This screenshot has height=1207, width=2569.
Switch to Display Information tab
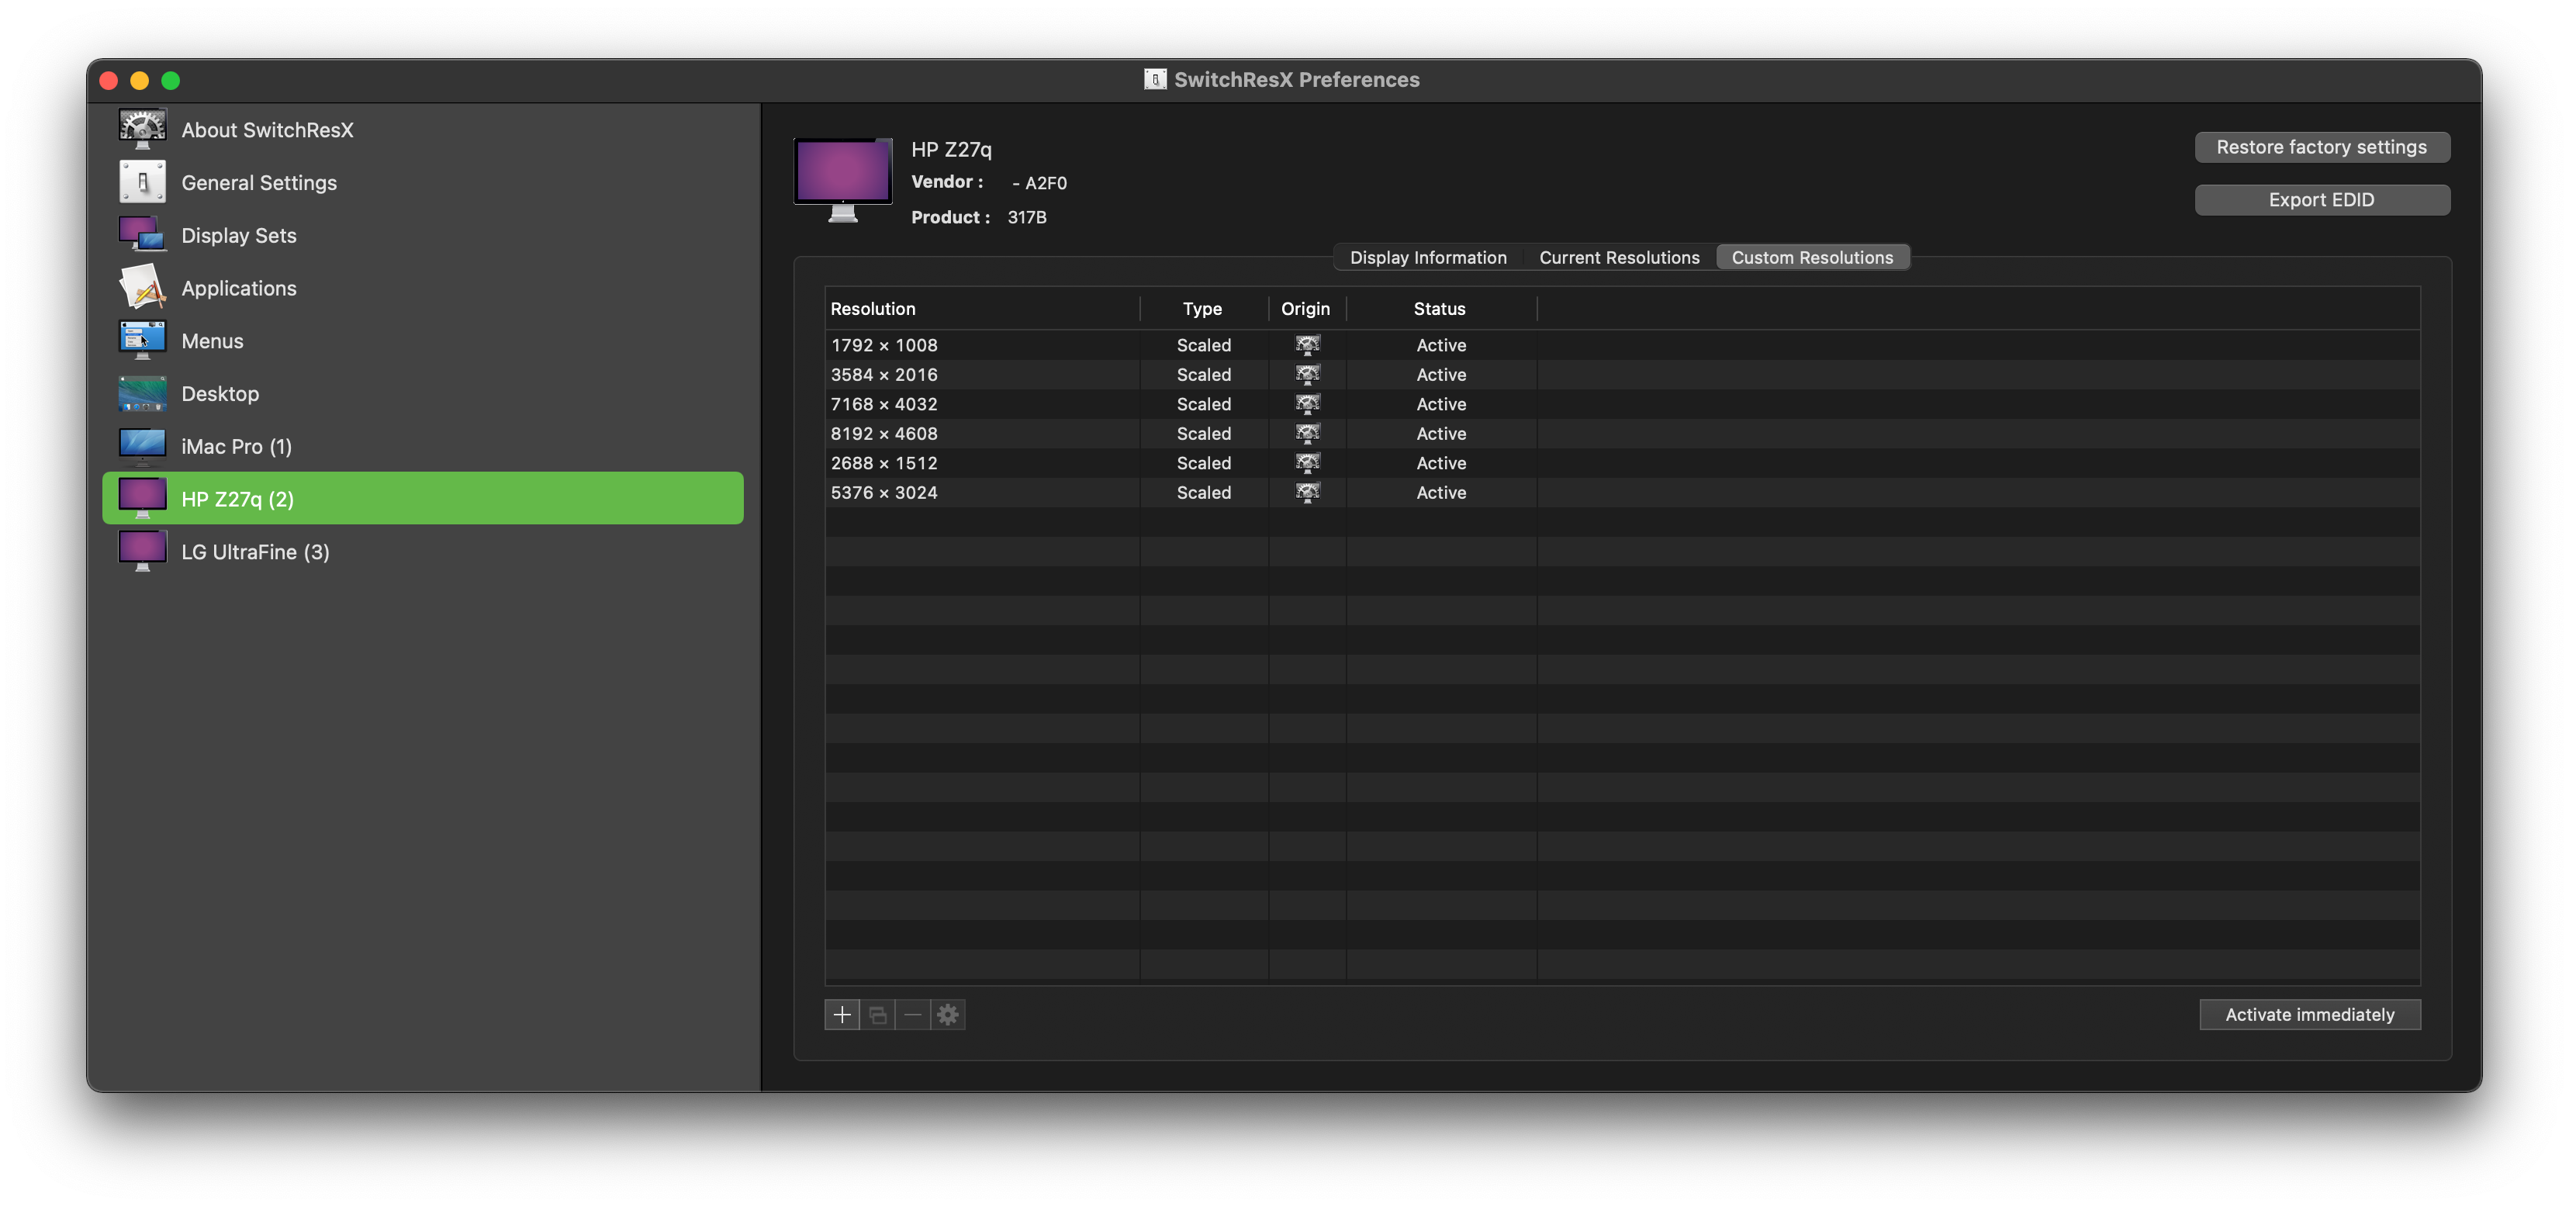pyautogui.click(x=1428, y=258)
